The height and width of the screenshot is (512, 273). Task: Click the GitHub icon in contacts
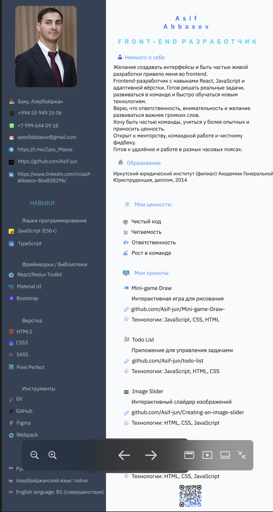11,162
